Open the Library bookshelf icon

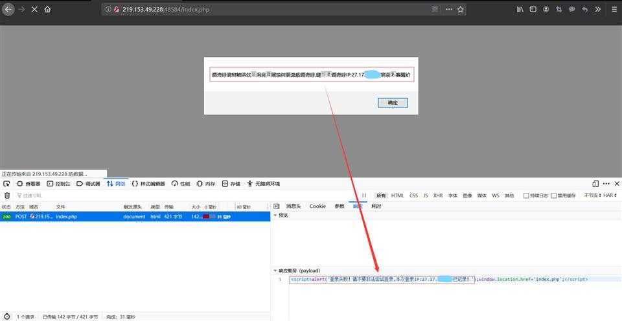point(520,9)
